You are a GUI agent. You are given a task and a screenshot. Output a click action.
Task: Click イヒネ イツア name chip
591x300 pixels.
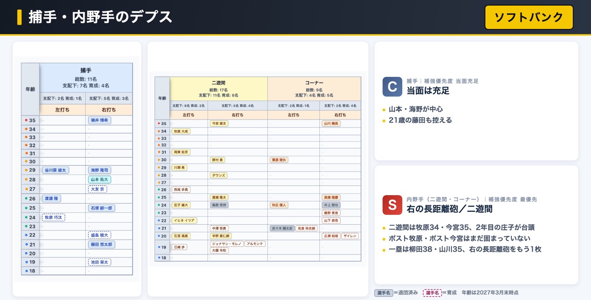(x=184, y=220)
